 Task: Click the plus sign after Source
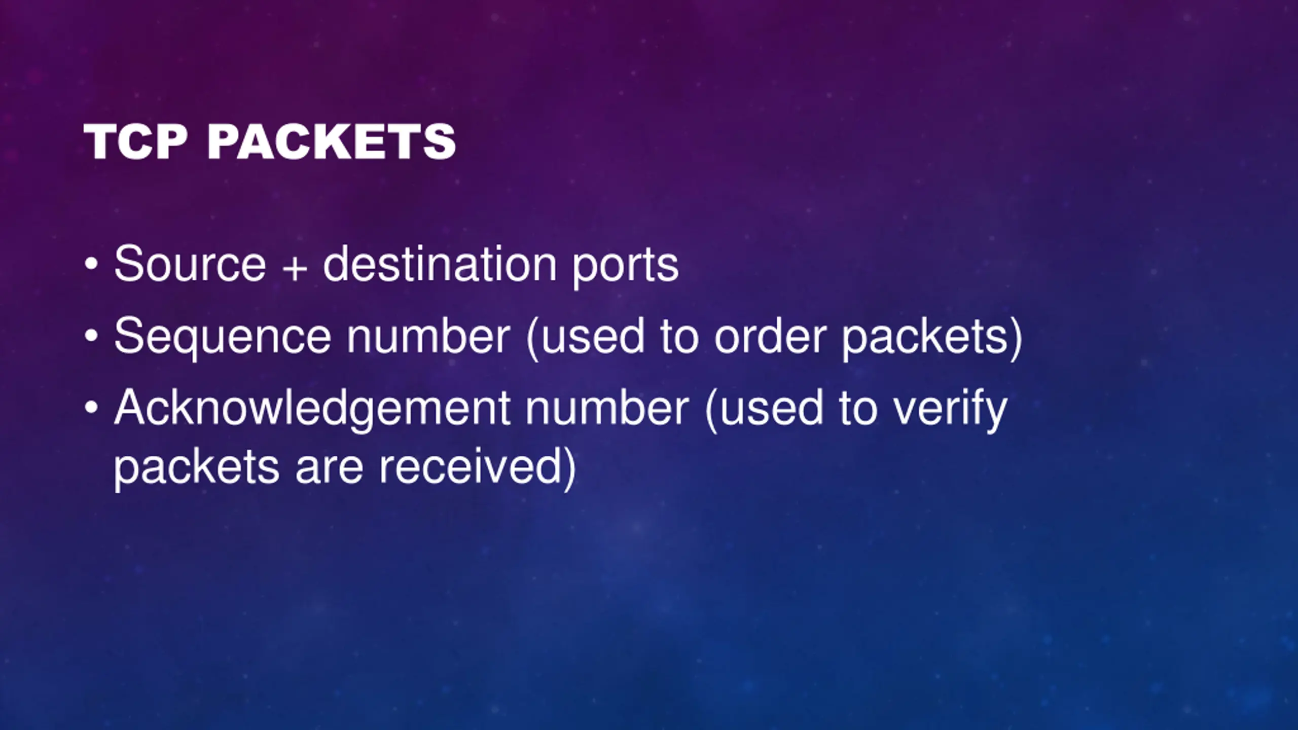coord(295,267)
